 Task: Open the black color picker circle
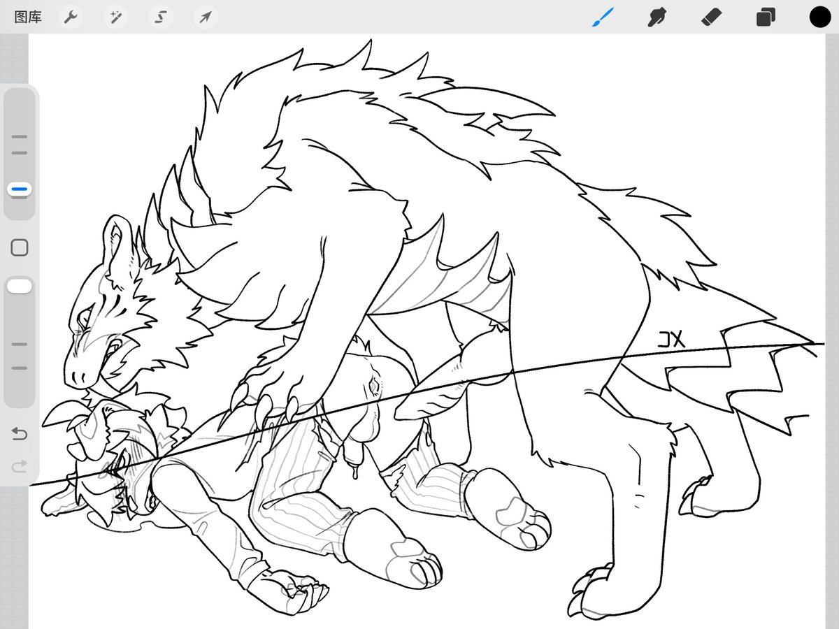point(820,17)
